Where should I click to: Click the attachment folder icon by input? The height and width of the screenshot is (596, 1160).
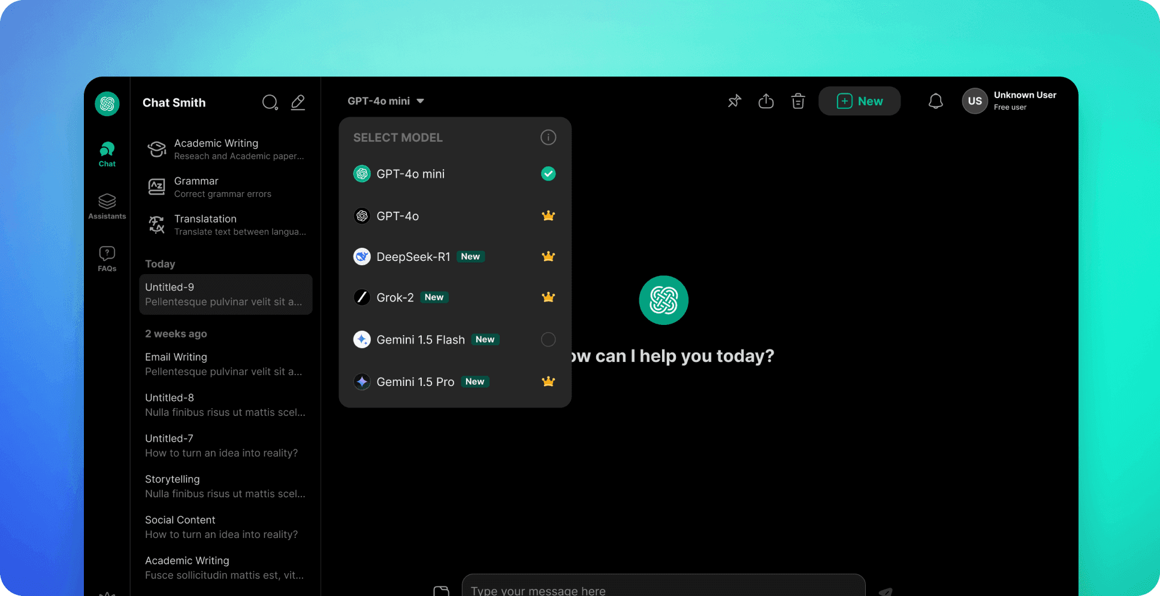click(x=441, y=591)
